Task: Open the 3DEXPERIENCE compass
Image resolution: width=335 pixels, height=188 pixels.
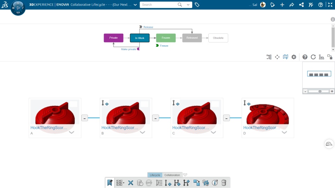Action: click(x=18, y=8)
